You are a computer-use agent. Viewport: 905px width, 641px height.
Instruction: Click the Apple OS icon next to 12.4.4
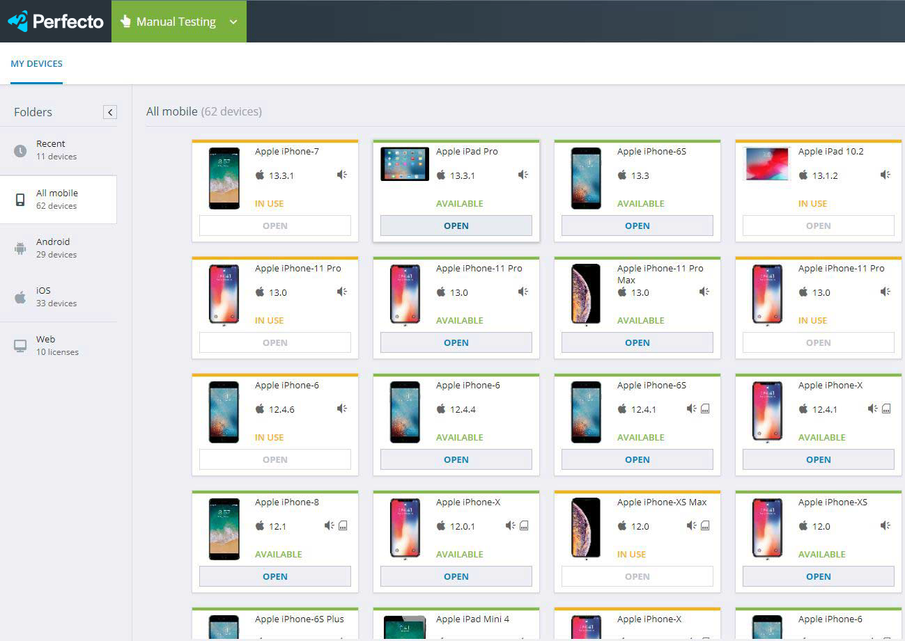tap(441, 409)
